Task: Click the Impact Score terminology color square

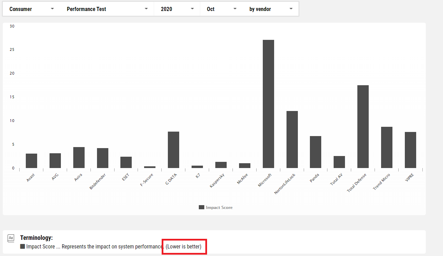Action: point(23,246)
